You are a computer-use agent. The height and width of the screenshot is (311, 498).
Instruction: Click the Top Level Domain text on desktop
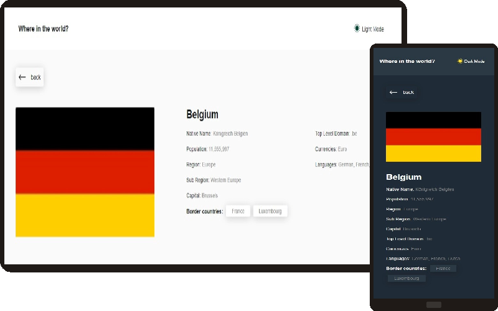click(x=336, y=134)
